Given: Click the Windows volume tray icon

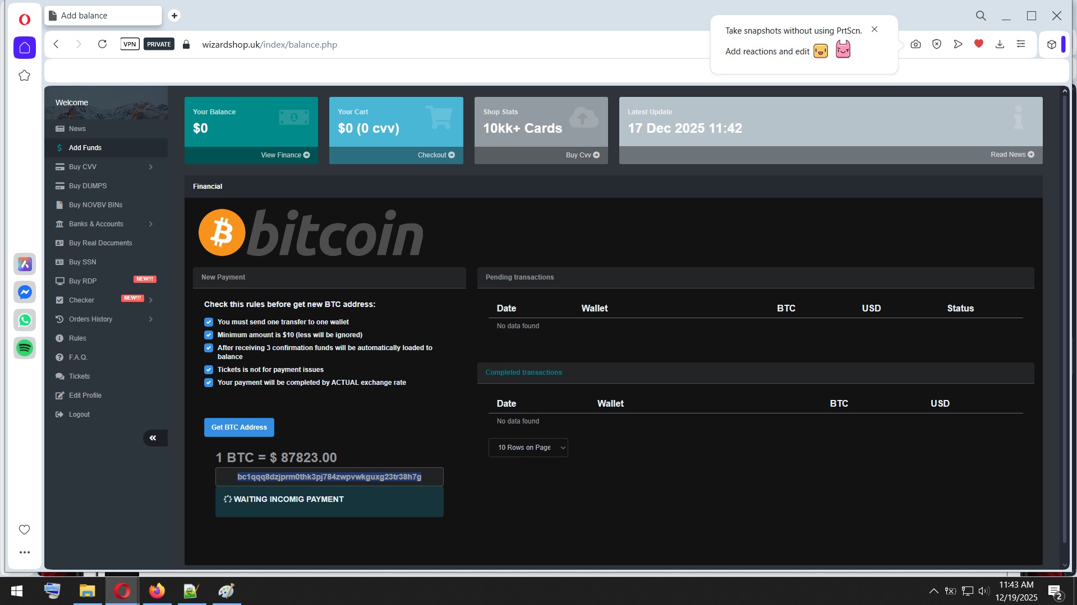Looking at the screenshot, I should [983, 591].
